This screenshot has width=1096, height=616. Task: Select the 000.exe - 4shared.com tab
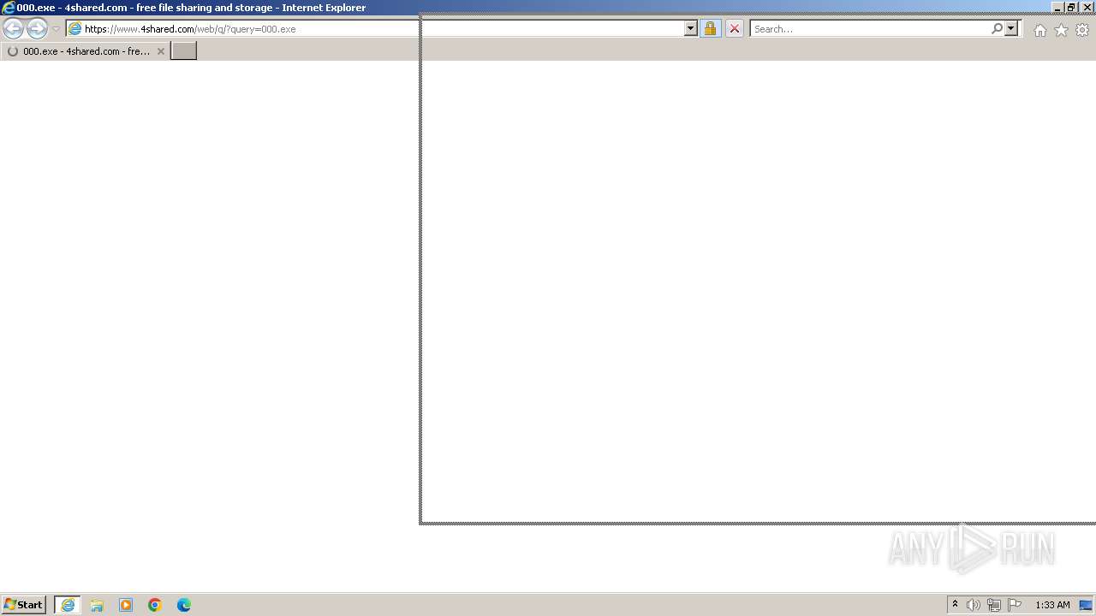85,51
